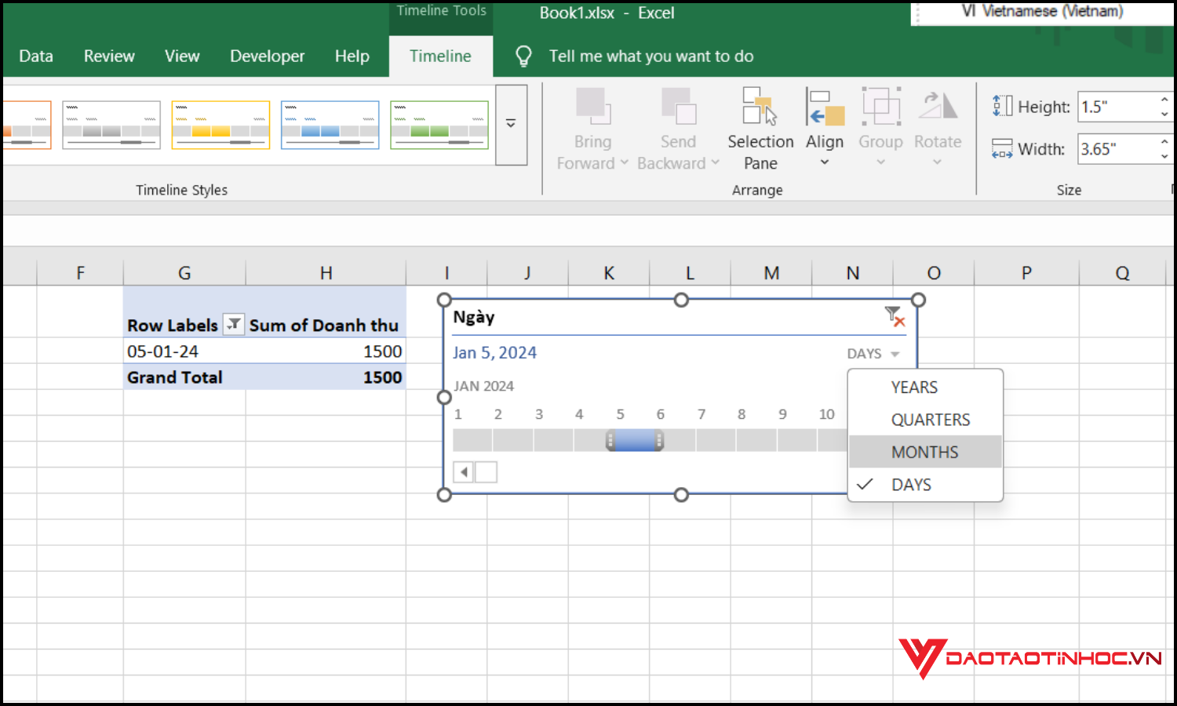The width and height of the screenshot is (1177, 706).
Task: Select the blue timeline style
Action: click(330, 124)
